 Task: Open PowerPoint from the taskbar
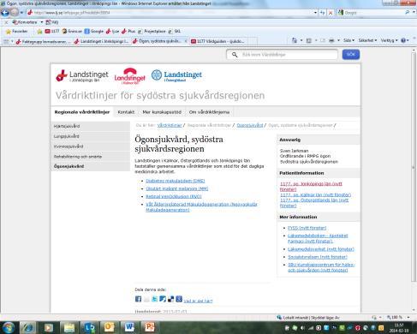point(150,327)
